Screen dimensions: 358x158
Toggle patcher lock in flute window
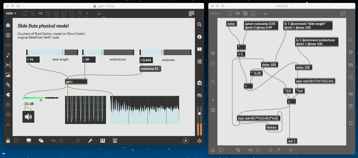(8, 141)
